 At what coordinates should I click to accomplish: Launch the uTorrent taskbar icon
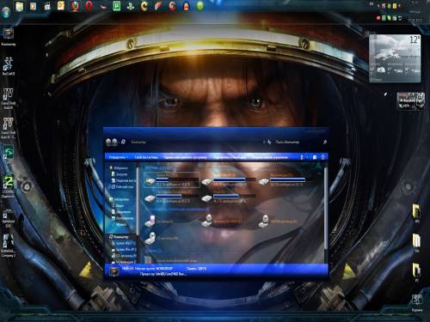[117, 6]
